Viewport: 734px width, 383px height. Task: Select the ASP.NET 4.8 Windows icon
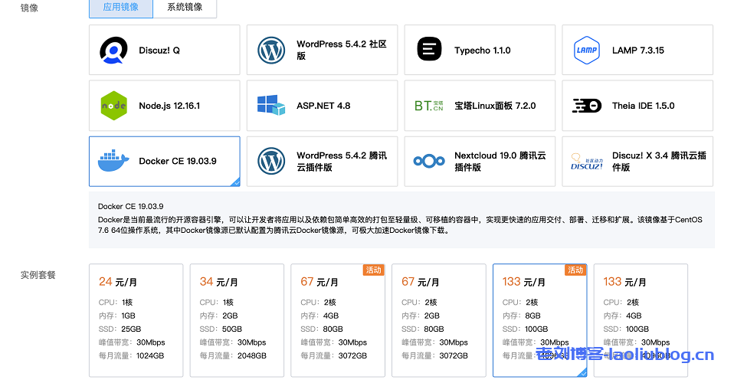point(271,106)
